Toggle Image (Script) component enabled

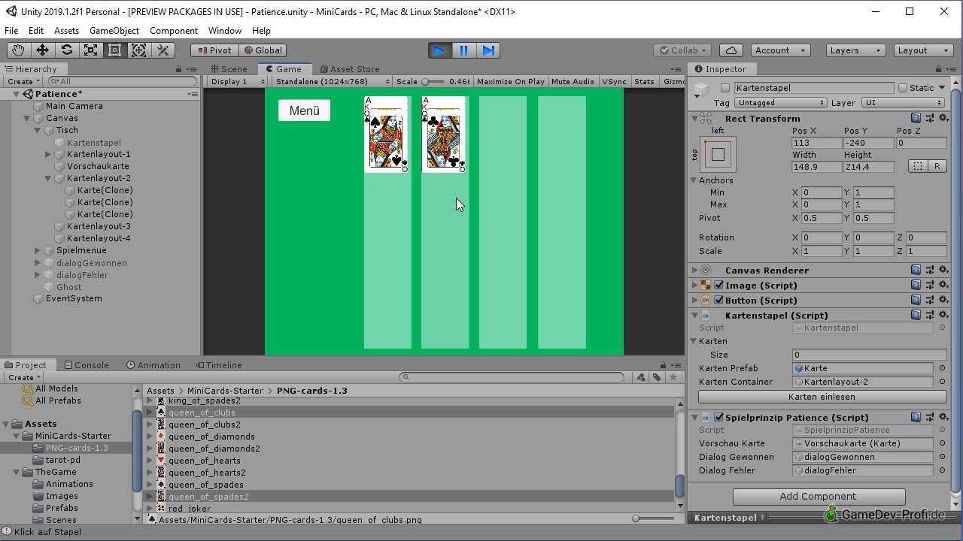(x=719, y=286)
